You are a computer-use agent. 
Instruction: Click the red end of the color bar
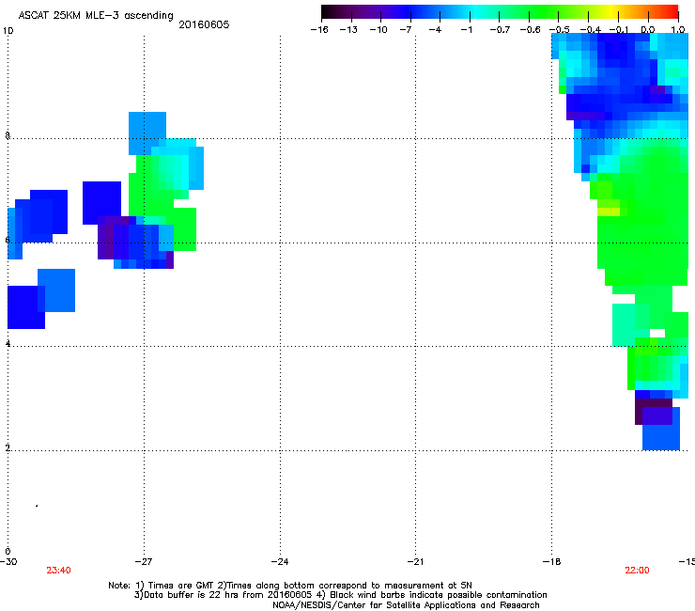point(673,11)
